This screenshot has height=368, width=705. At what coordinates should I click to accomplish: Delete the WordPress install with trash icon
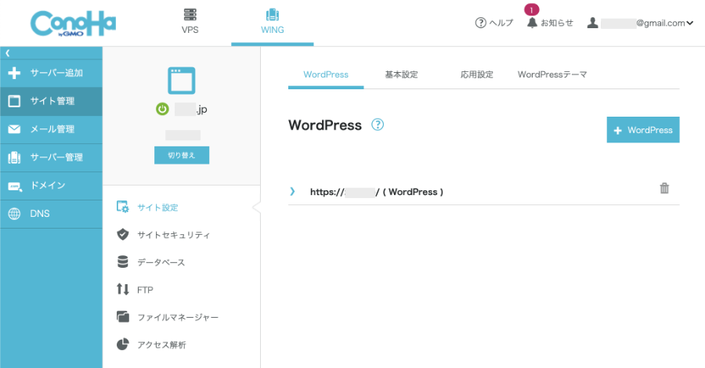click(664, 188)
